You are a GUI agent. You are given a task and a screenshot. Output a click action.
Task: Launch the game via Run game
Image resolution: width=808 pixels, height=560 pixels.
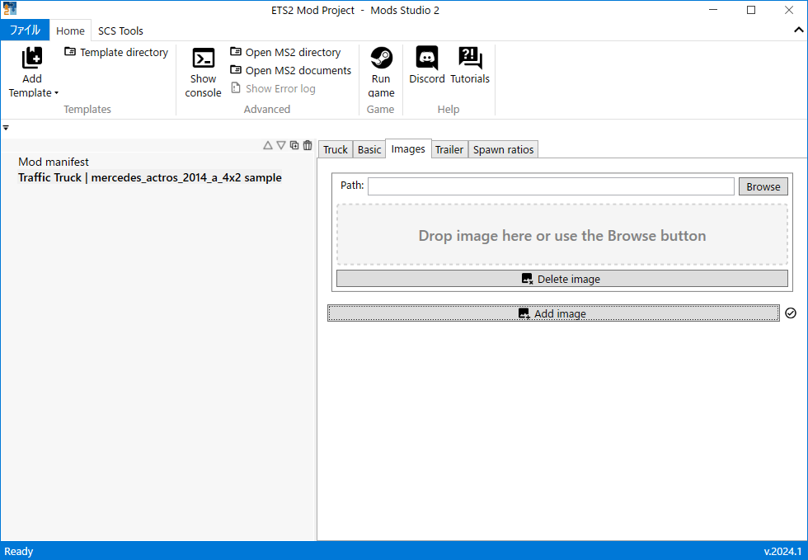(381, 58)
